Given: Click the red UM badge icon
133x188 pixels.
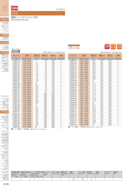Looking at the screenshot, I should 107,47.
